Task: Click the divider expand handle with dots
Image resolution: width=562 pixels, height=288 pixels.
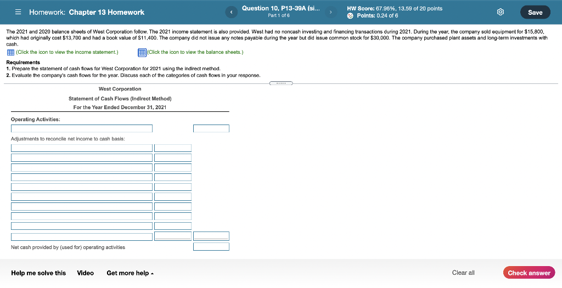Action: tap(281, 83)
